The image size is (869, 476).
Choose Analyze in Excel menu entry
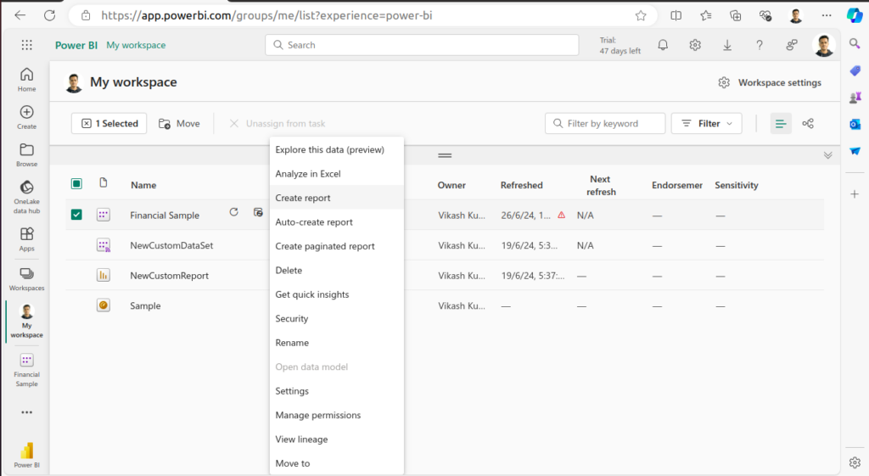coord(307,174)
